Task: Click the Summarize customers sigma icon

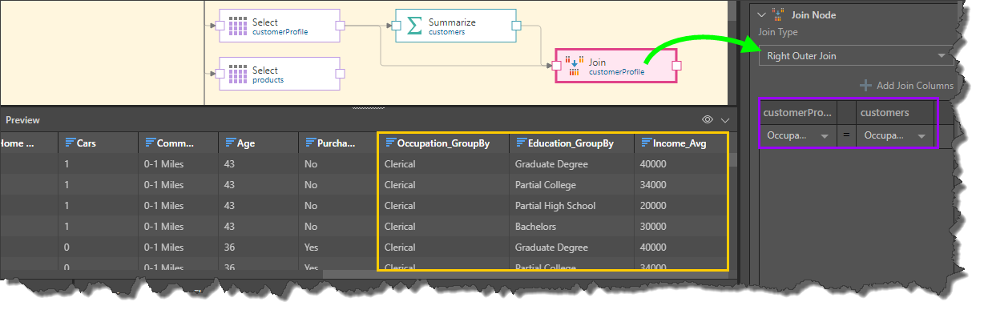Action: tap(414, 26)
